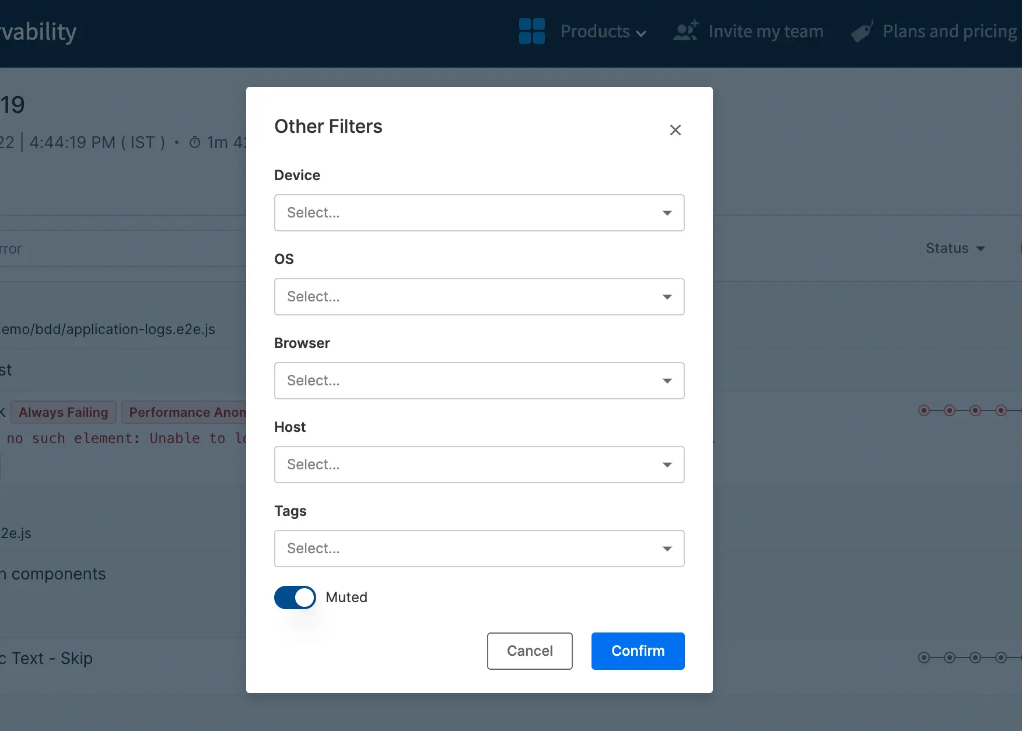Open the Tags filter dropdown
The width and height of the screenshot is (1022, 731).
tap(478, 549)
